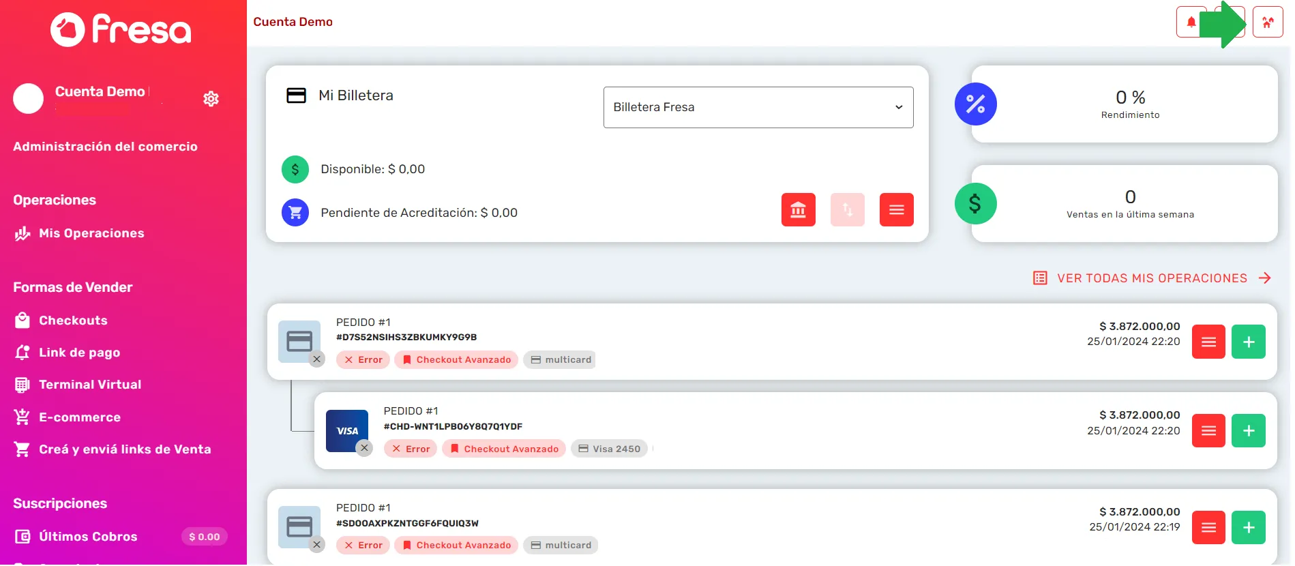The height and width of the screenshot is (566, 1295).
Task: Click Checkout Avanzado tag on order #D7S52NSIHS3ZBKUMKY9G9B
Action: click(456, 360)
